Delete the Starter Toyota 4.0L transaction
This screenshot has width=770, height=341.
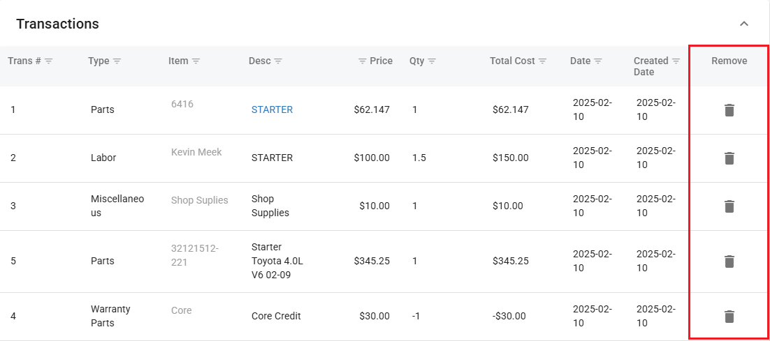click(729, 262)
